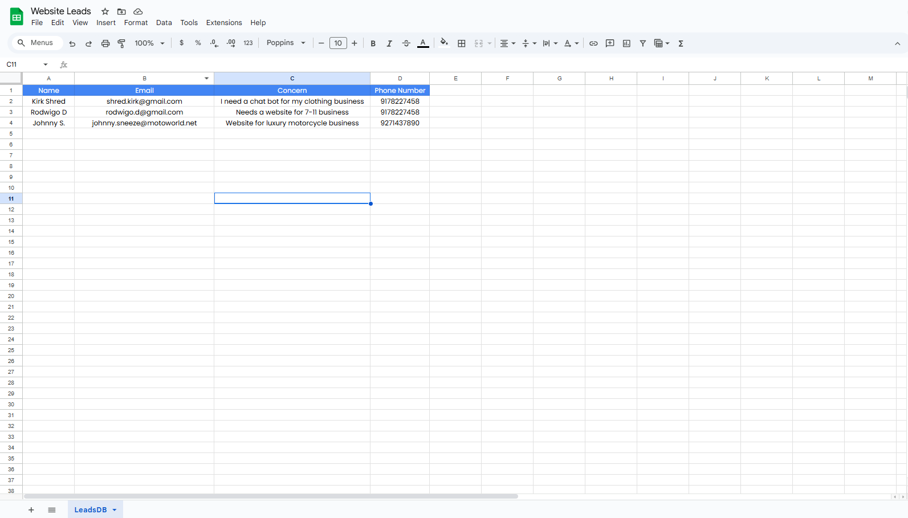Open the fill color picker

[x=444, y=43]
